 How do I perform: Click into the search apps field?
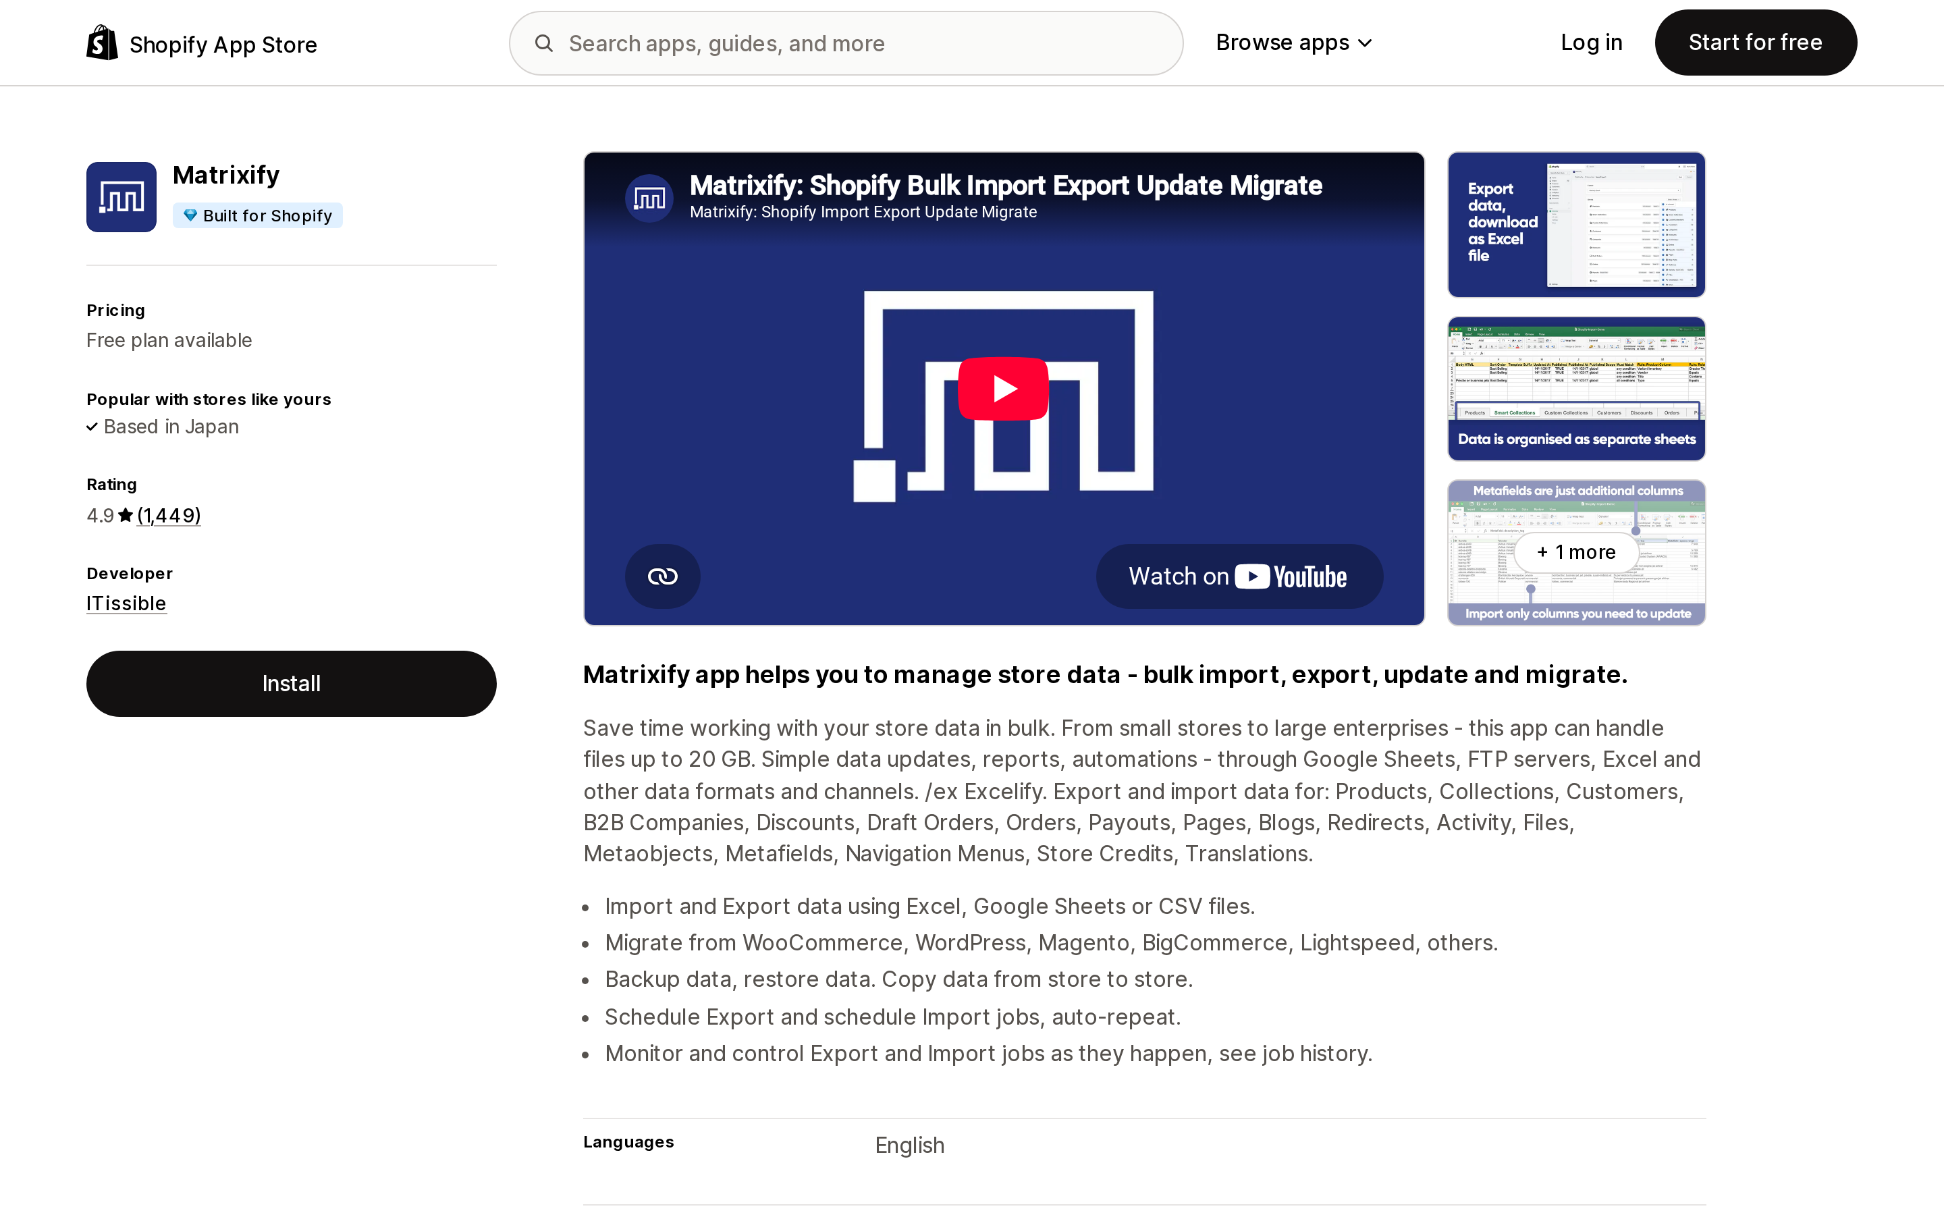[x=846, y=43]
